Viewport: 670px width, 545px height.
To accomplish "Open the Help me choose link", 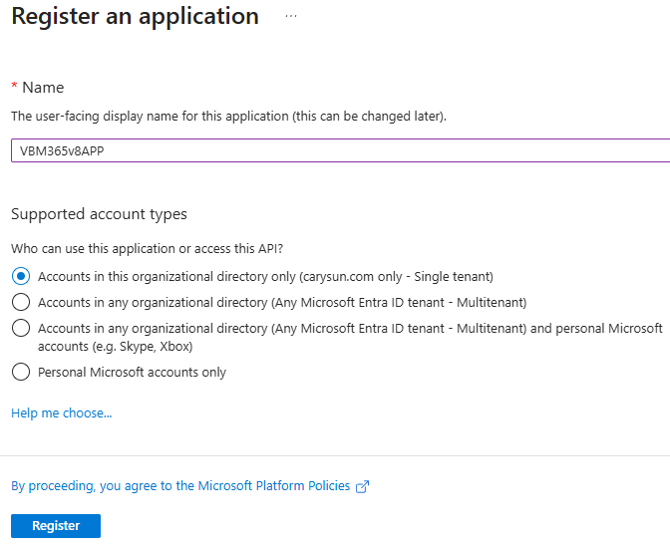I will [x=61, y=412].
